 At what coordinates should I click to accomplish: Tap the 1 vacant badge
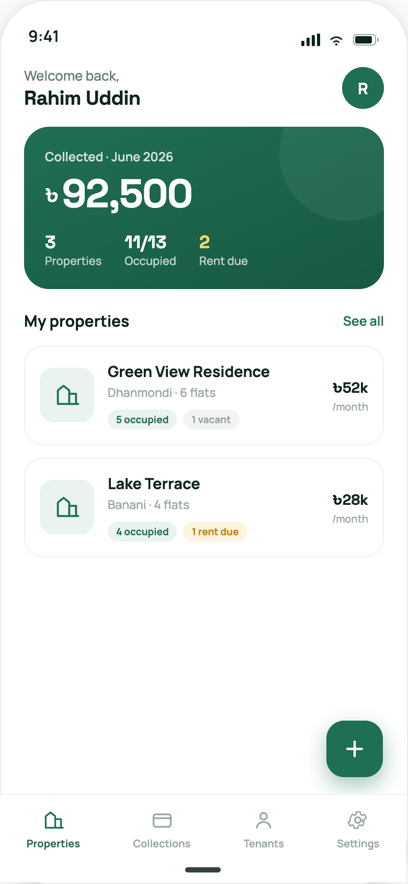[x=211, y=419]
